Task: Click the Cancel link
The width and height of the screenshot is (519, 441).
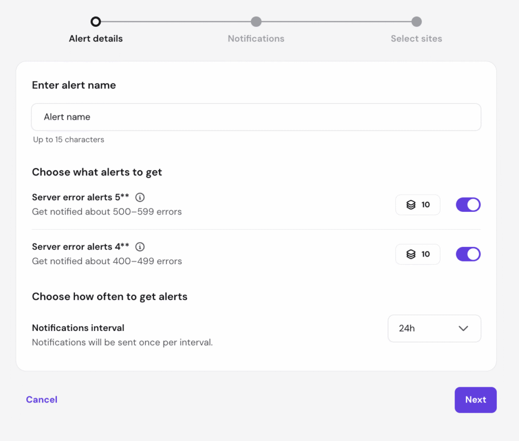Action: click(42, 399)
